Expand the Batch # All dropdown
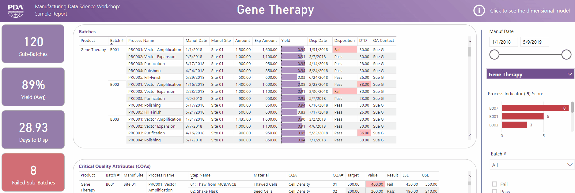575x193 pixels. (x=532, y=165)
